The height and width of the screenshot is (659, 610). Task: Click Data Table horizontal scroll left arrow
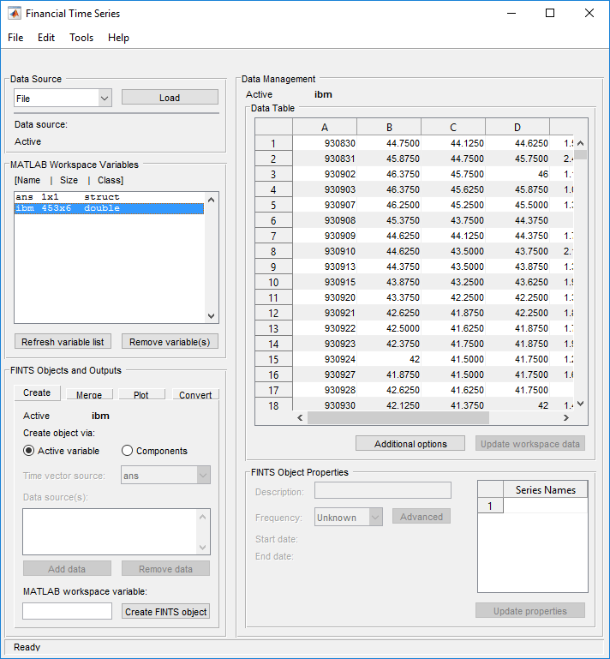(300, 417)
